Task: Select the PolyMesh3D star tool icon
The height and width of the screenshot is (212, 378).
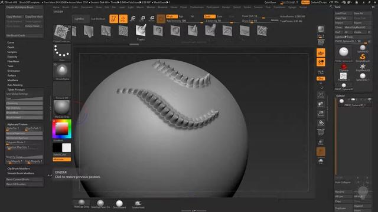Action: 363,67
